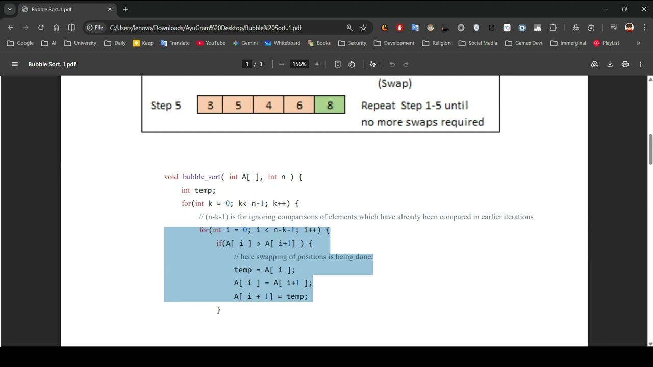Open the Translate bookmark
Screen dimensions: 653x367
pyautogui.click(x=175, y=43)
